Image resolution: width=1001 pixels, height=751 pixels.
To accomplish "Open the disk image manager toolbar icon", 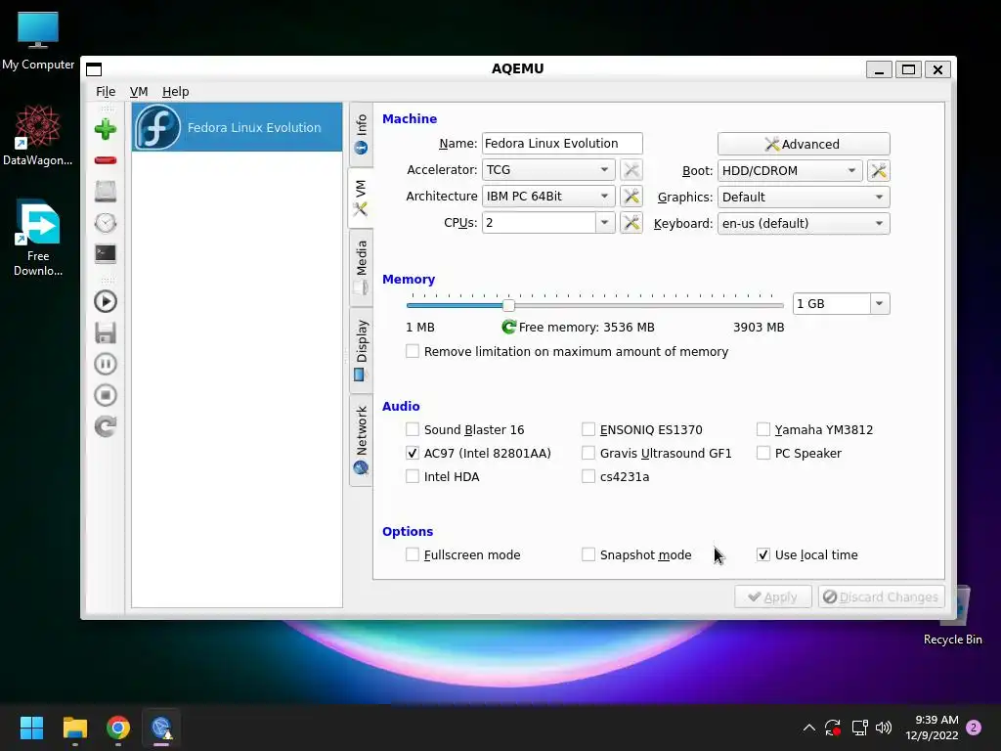I will 106,191.
